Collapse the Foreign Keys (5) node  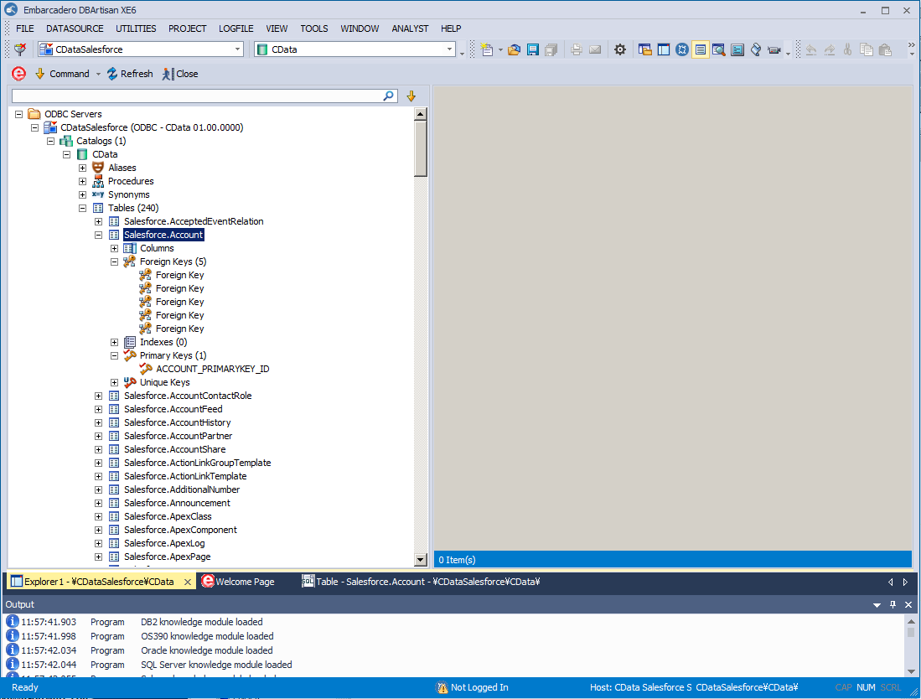[x=114, y=261]
